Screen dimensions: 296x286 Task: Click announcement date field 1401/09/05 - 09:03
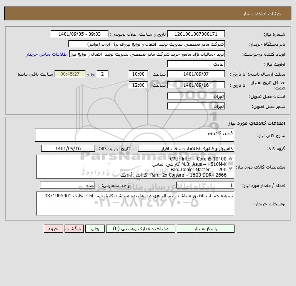80,34
